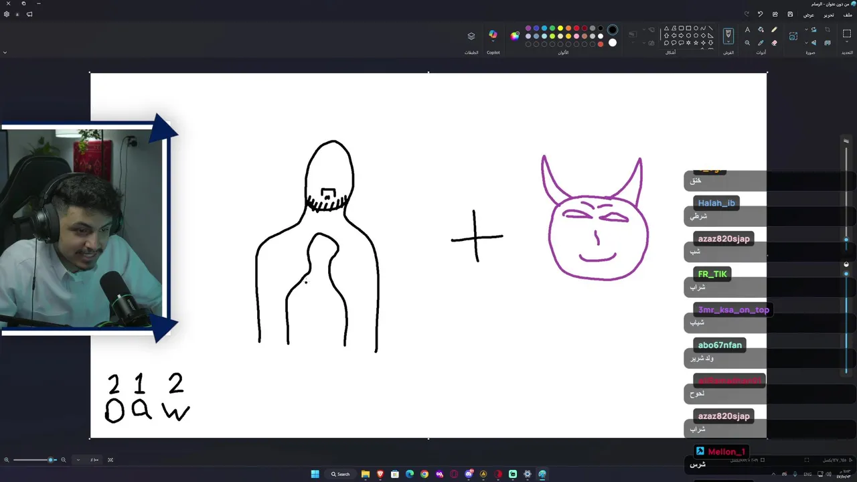Choose the Oval shape
857x482 pixels.
coord(696,28)
